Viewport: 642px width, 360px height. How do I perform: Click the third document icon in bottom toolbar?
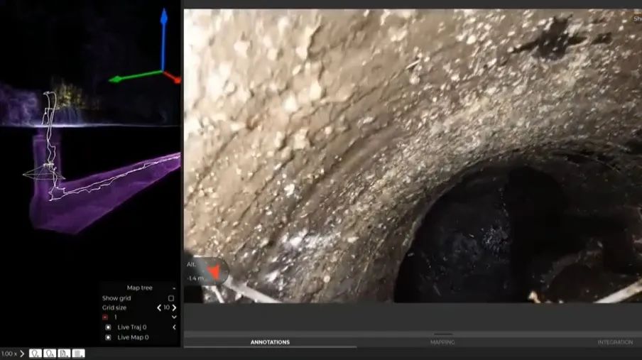click(64, 353)
